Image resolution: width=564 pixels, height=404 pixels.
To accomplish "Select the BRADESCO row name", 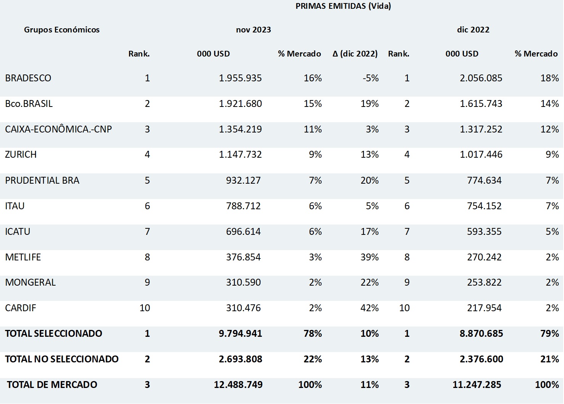I will pyautogui.click(x=28, y=78).
